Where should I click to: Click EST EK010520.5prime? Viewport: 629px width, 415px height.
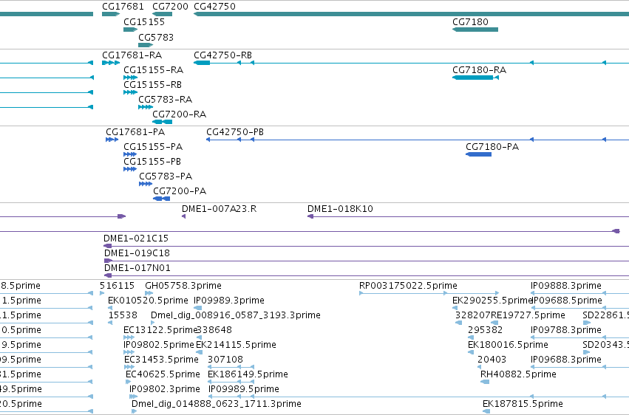(110, 308)
